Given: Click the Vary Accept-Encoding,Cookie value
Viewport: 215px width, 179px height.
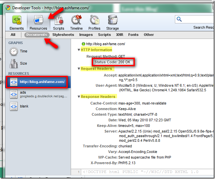Looking at the screenshot, I should click(138, 152).
